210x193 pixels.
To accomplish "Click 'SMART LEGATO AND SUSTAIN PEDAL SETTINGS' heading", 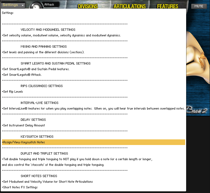I will (x=56, y=64).
